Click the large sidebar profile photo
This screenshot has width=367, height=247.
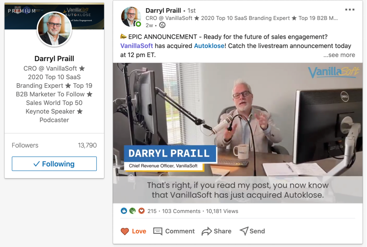[x=54, y=29]
